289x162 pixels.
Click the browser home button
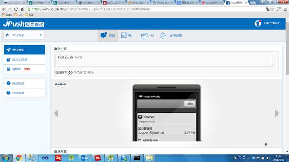[x=22, y=9]
